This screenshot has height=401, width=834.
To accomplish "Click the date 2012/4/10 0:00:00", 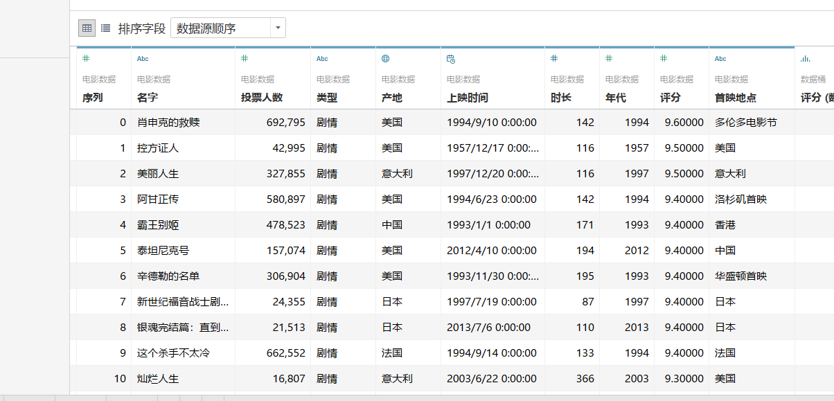I will click(491, 250).
